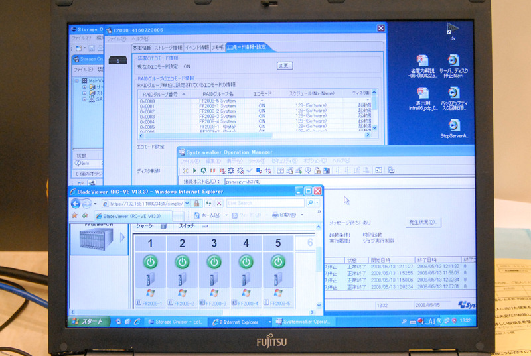Expand the IE command bar overflow chevron
The image size is (531, 356).
click(x=319, y=212)
